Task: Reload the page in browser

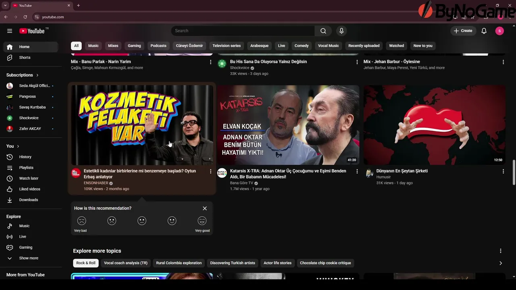Action: click(25, 17)
